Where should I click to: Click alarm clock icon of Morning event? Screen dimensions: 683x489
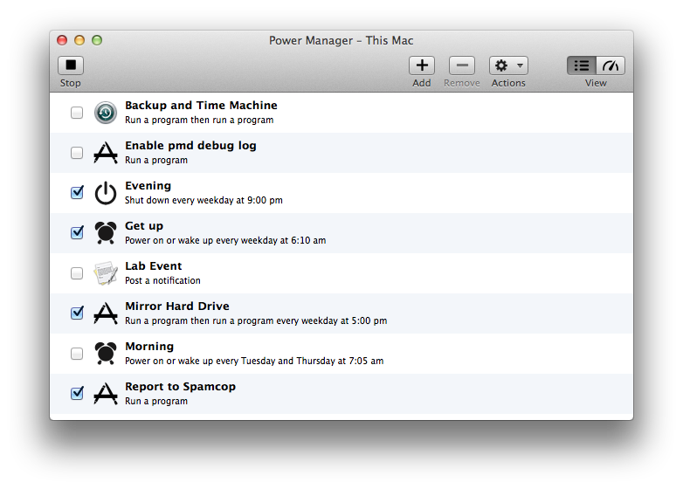coord(106,353)
